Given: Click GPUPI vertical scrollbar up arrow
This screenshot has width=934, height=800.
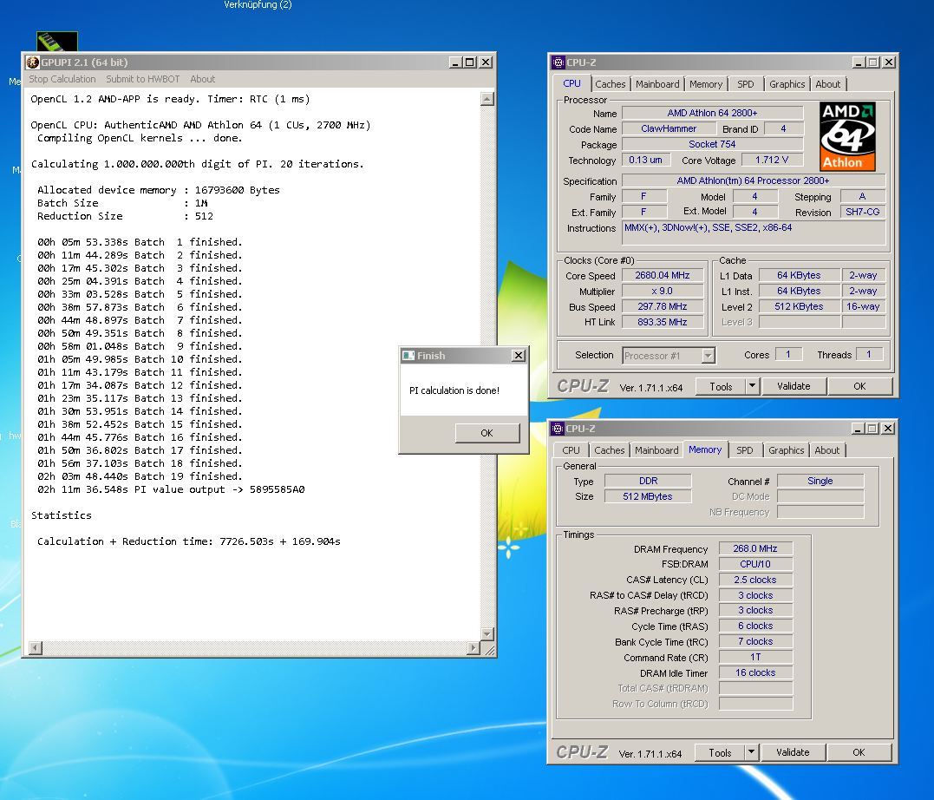Looking at the screenshot, I should coord(487,99).
